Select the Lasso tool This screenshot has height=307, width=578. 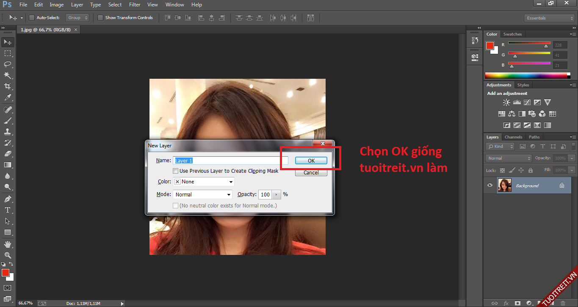tap(8, 64)
